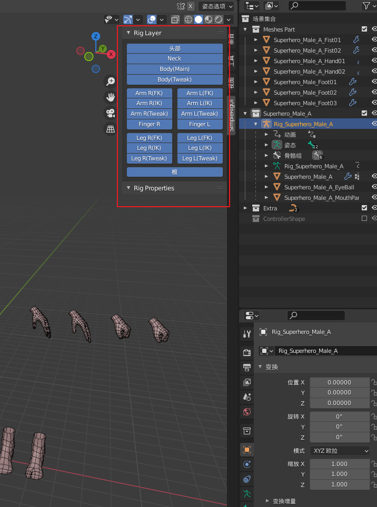Open the outliner editor type dropdown
This screenshot has width=377, height=507.
(252, 5)
